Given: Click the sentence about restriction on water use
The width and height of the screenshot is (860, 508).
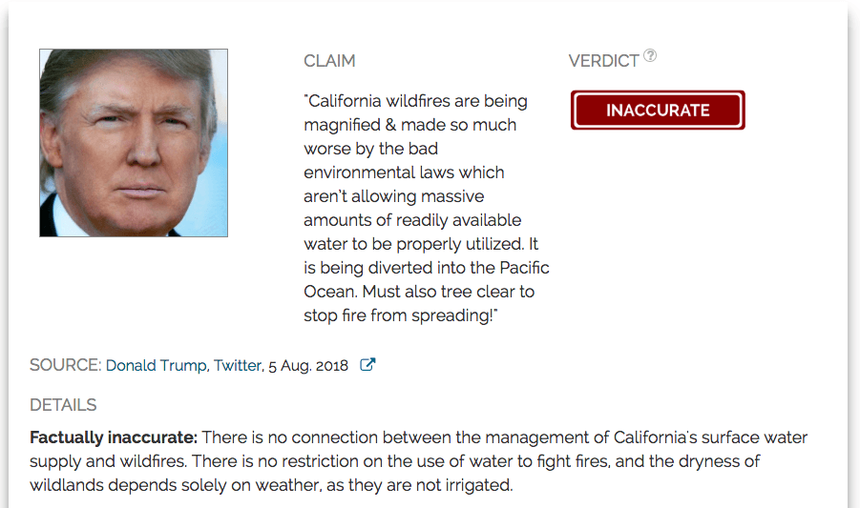Looking at the screenshot, I should click(400, 461).
